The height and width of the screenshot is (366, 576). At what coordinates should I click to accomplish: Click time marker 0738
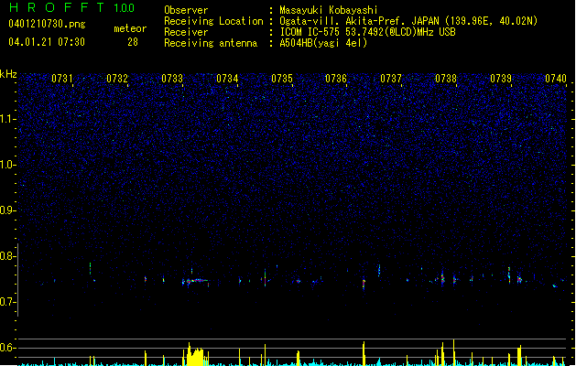click(x=446, y=79)
